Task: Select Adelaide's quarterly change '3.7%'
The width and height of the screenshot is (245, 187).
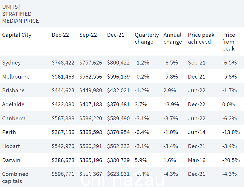Action: 141,104
